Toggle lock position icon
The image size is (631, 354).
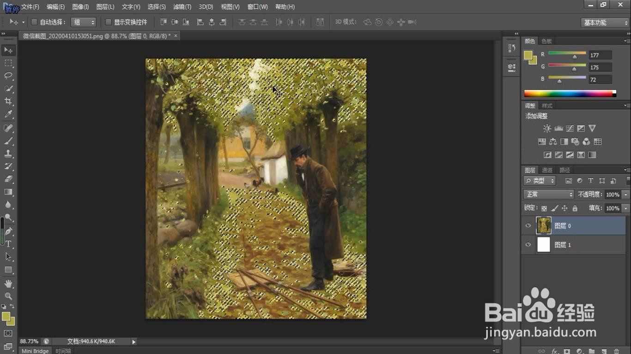point(564,208)
